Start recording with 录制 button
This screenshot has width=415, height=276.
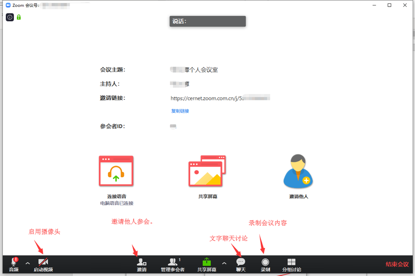[x=265, y=264]
